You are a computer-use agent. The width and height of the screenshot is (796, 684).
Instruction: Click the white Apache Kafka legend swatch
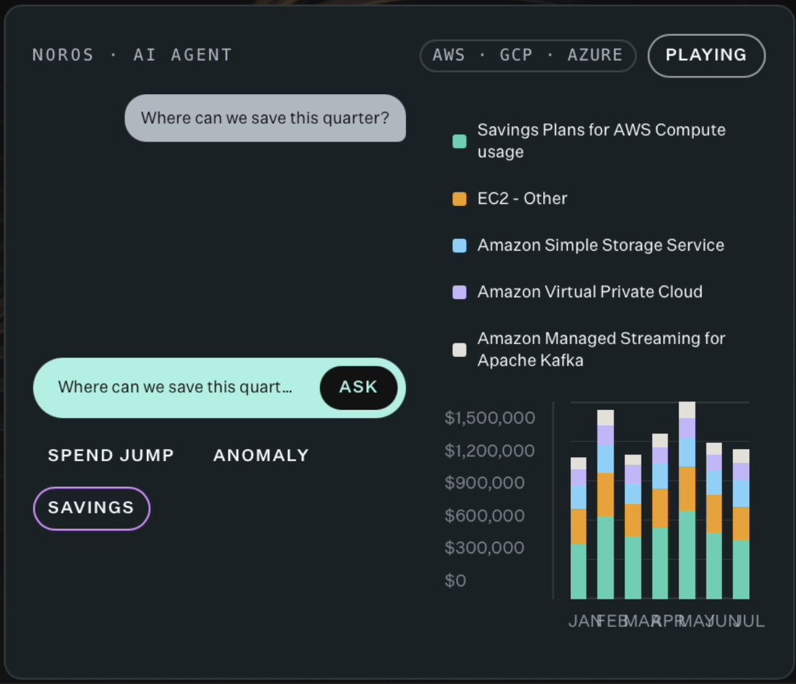point(460,350)
